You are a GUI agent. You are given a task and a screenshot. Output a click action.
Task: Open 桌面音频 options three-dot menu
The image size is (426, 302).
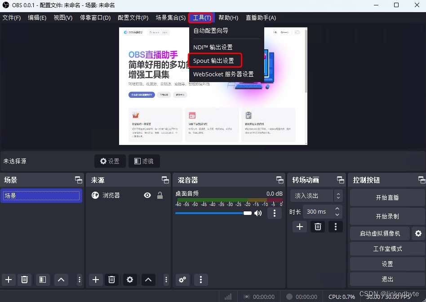click(x=275, y=213)
